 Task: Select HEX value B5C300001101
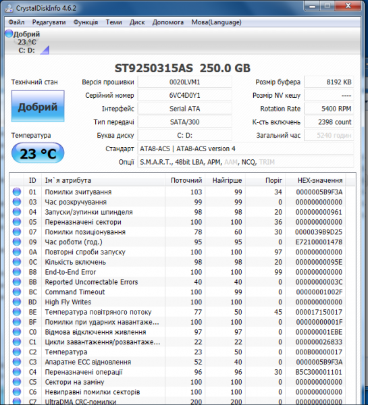(319, 372)
